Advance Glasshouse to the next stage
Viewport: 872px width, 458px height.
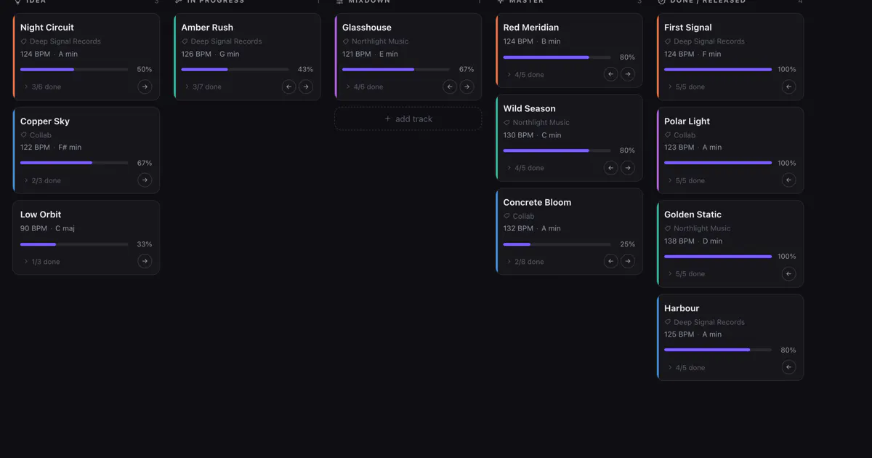(467, 87)
